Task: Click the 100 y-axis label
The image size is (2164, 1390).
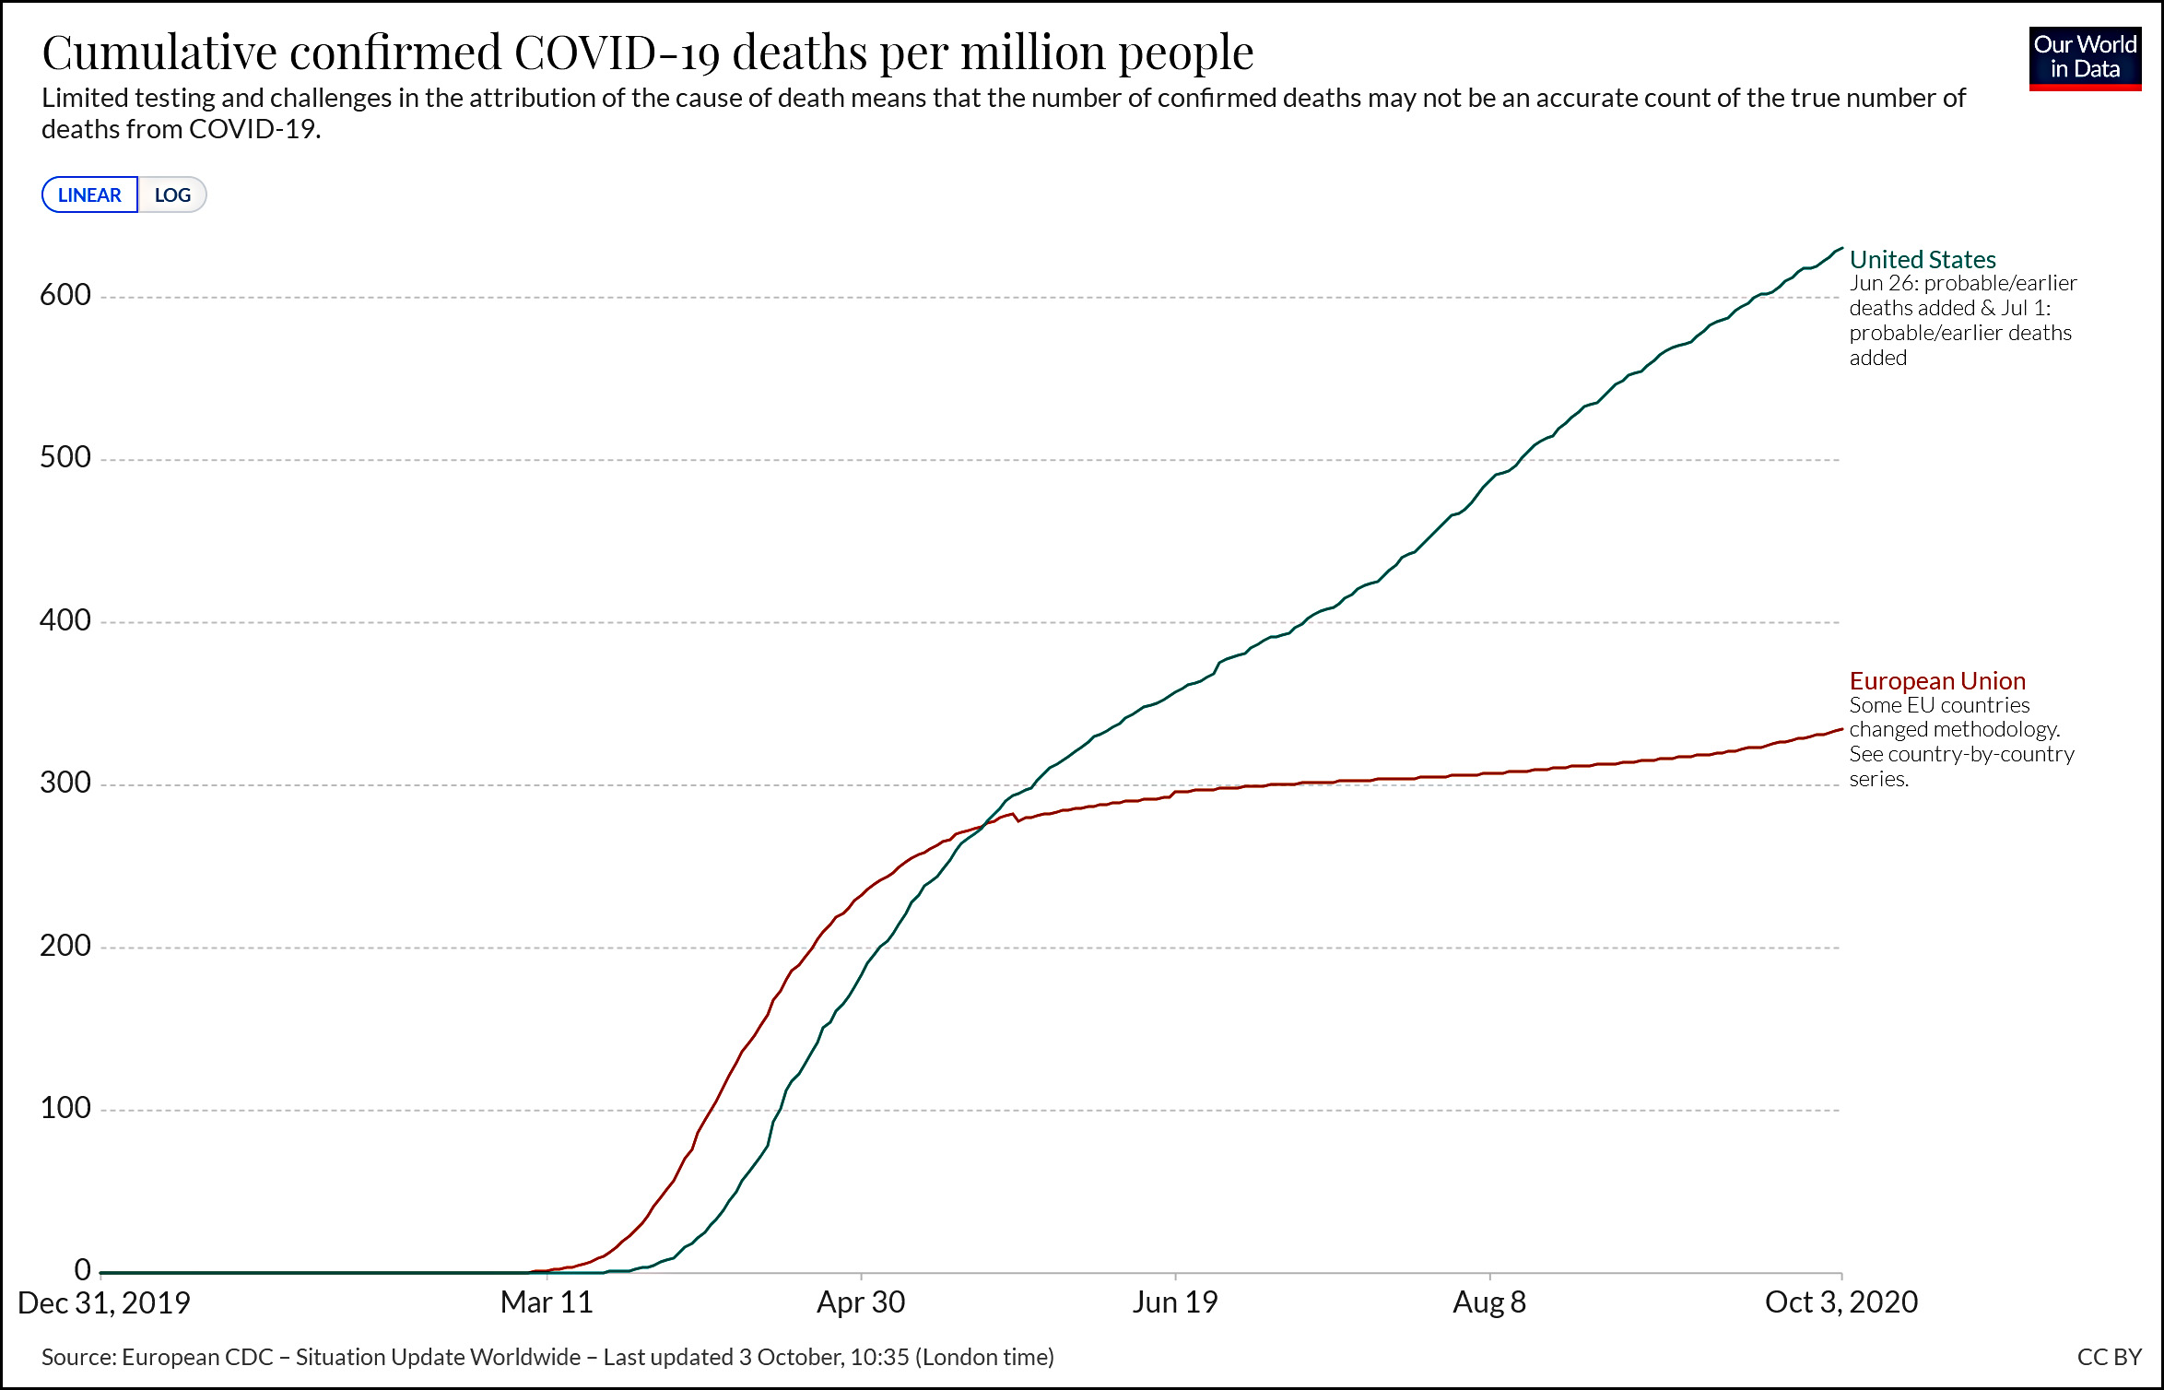Action: pos(65,1107)
